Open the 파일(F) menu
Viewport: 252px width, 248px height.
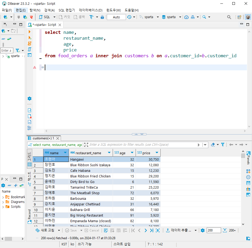(x=7, y=10)
